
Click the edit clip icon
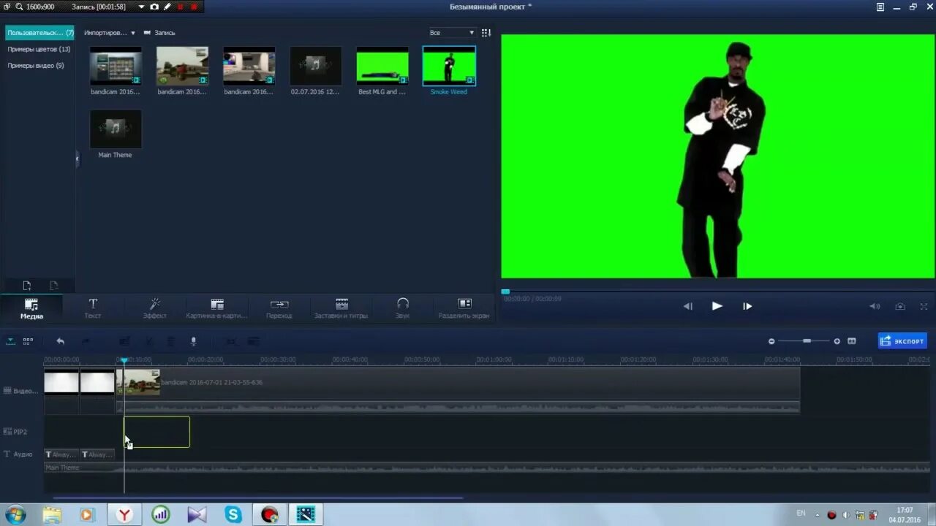tap(125, 341)
